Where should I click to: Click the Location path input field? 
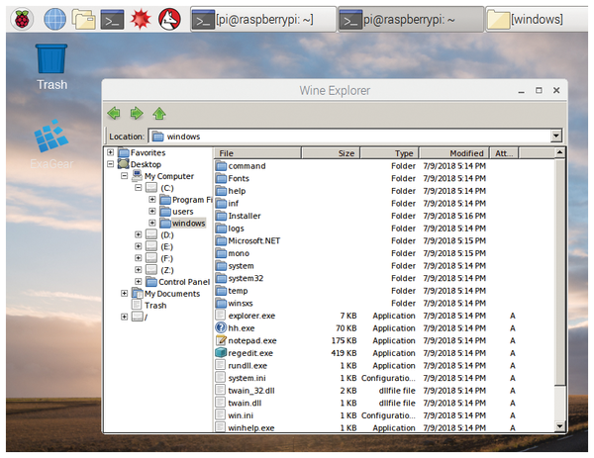pos(350,137)
